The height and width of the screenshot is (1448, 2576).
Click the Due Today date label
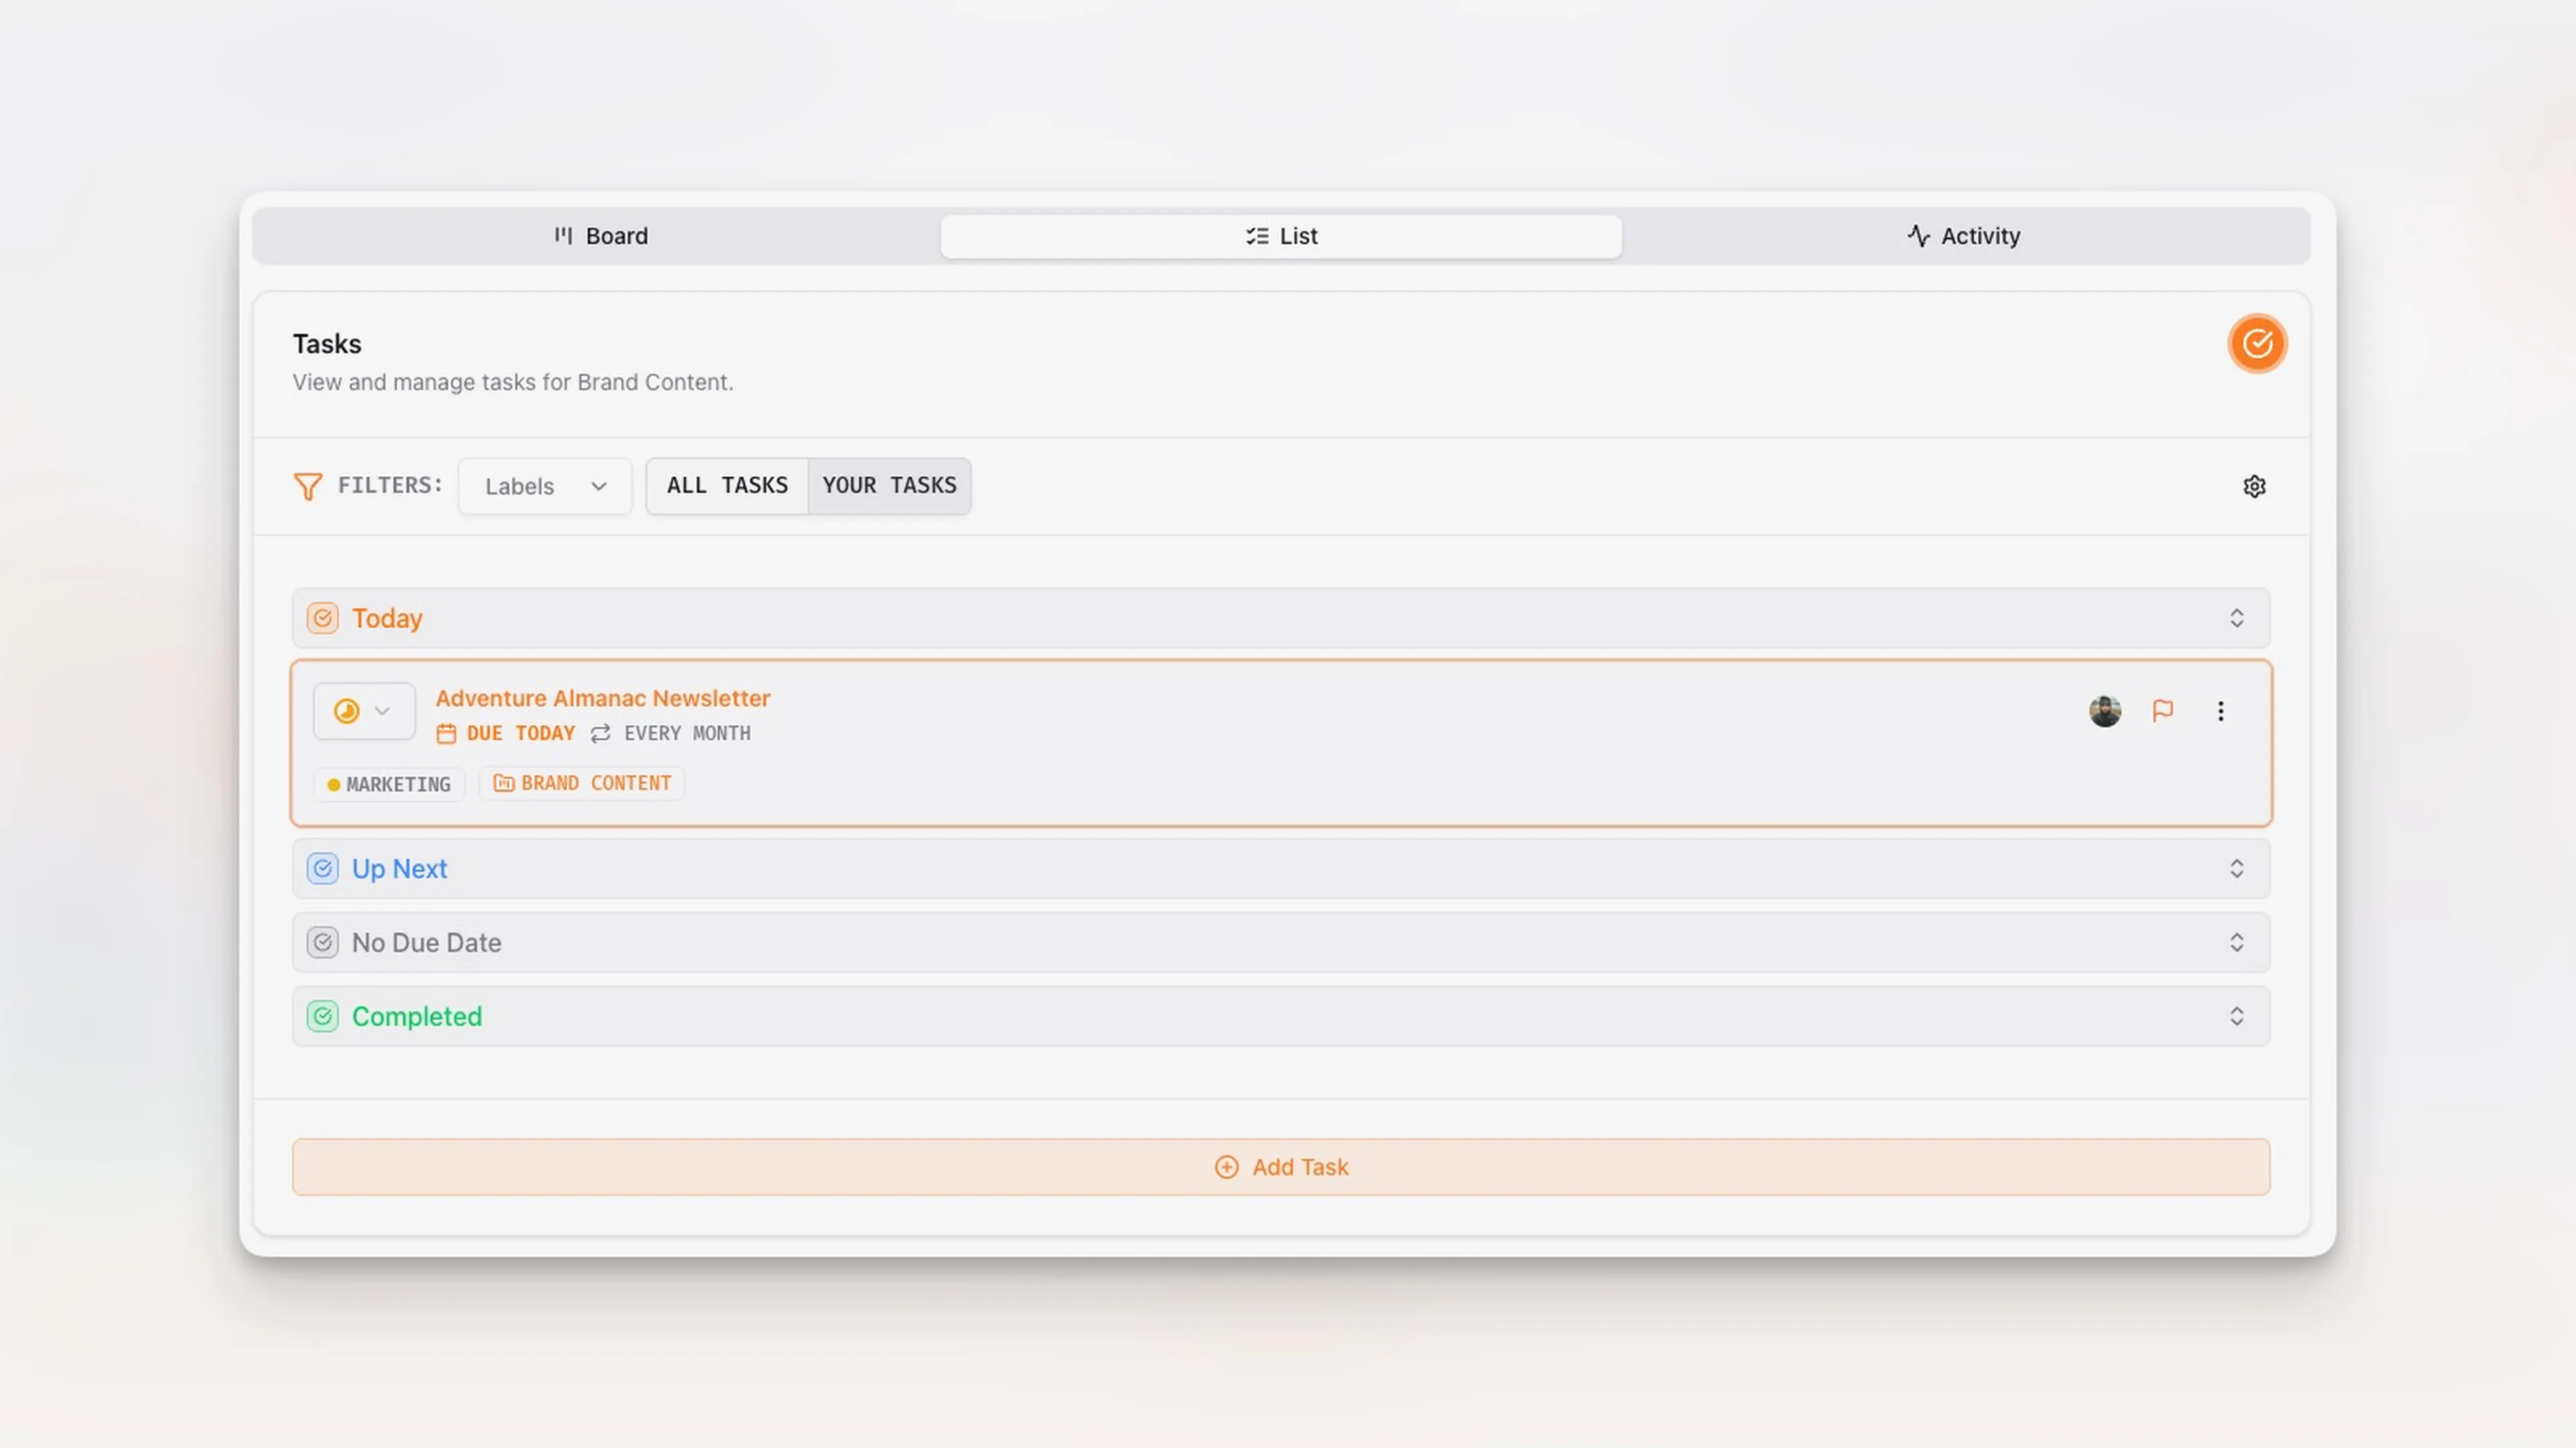pos(520,733)
